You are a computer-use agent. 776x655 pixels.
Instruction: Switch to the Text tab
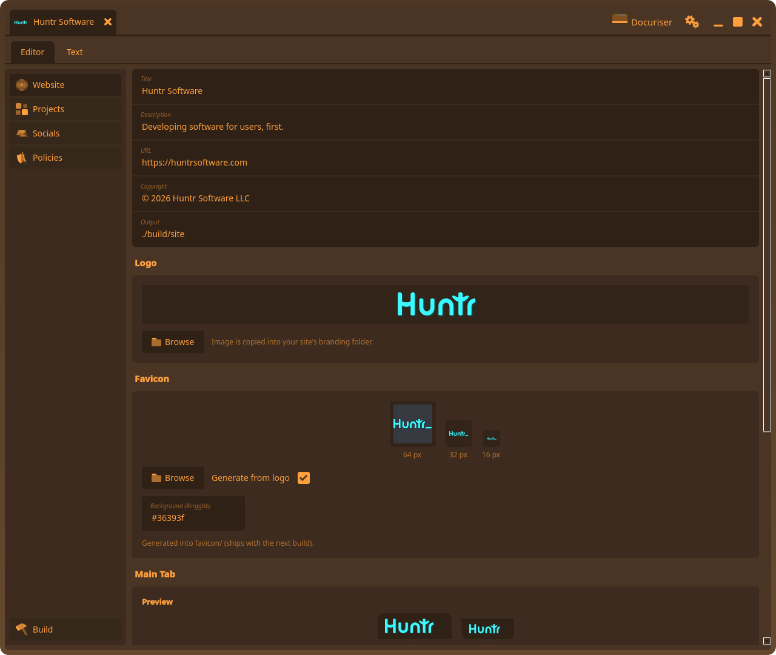[x=75, y=52]
